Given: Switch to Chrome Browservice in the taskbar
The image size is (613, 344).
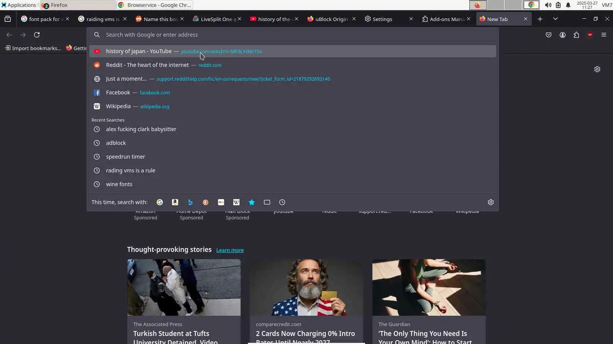Looking at the screenshot, I should tap(154, 5).
